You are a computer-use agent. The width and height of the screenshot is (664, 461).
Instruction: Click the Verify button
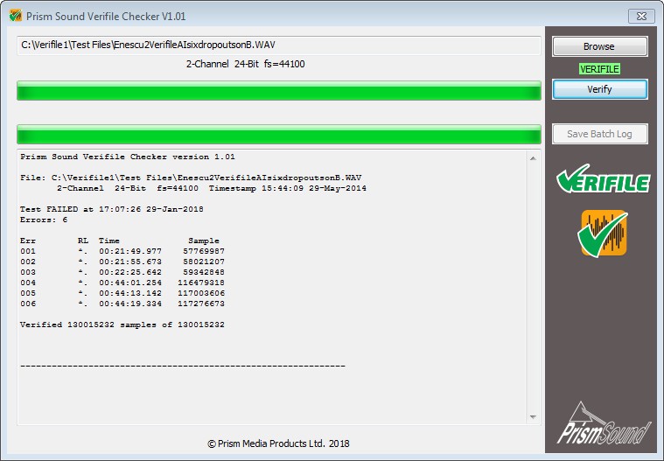[x=599, y=89]
